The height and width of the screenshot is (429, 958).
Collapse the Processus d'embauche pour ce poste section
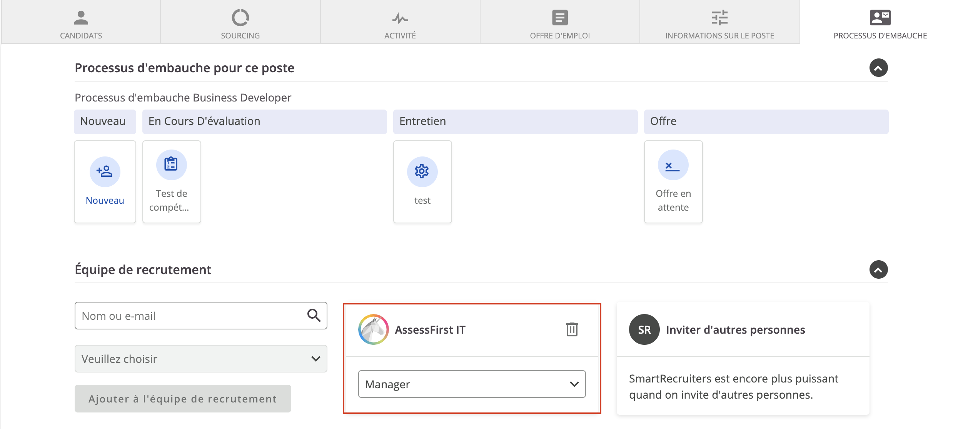[x=878, y=68]
